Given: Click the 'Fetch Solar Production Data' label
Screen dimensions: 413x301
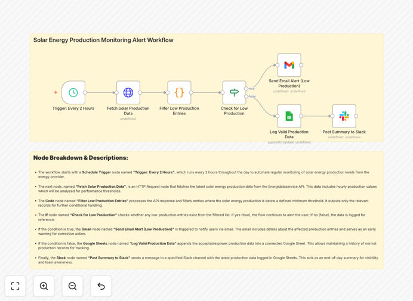Looking at the screenshot, I should (128, 111).
